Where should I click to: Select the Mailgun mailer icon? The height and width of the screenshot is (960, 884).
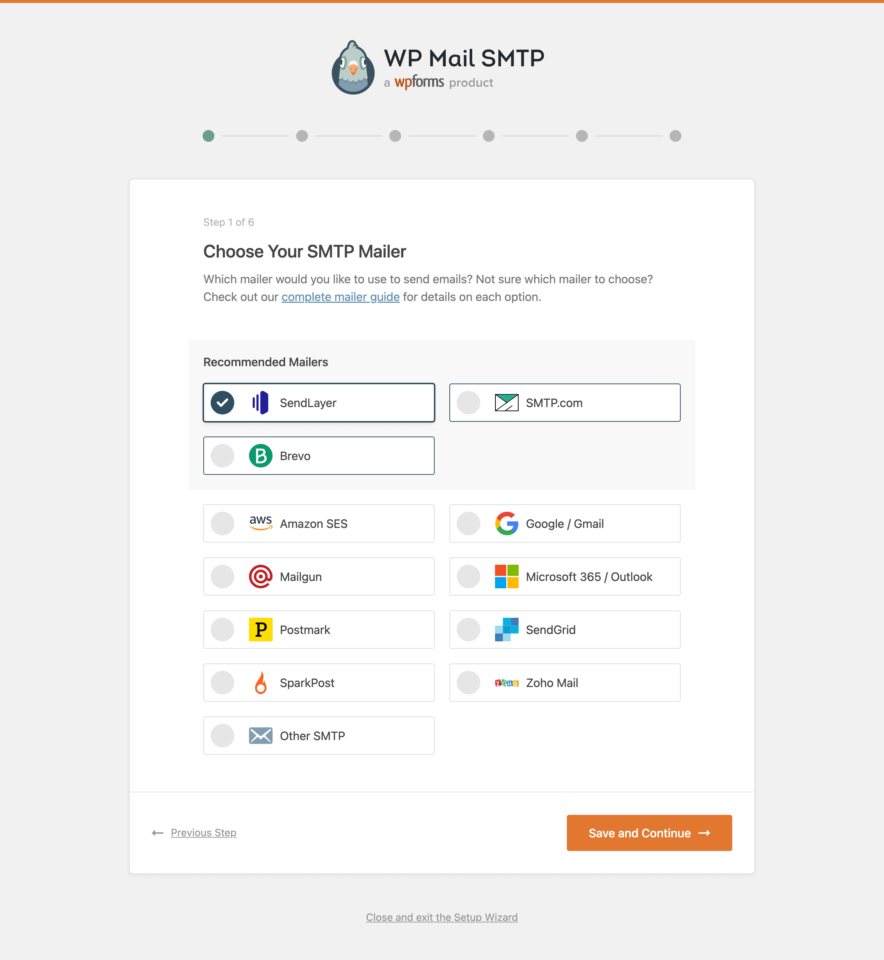(260, 576)
